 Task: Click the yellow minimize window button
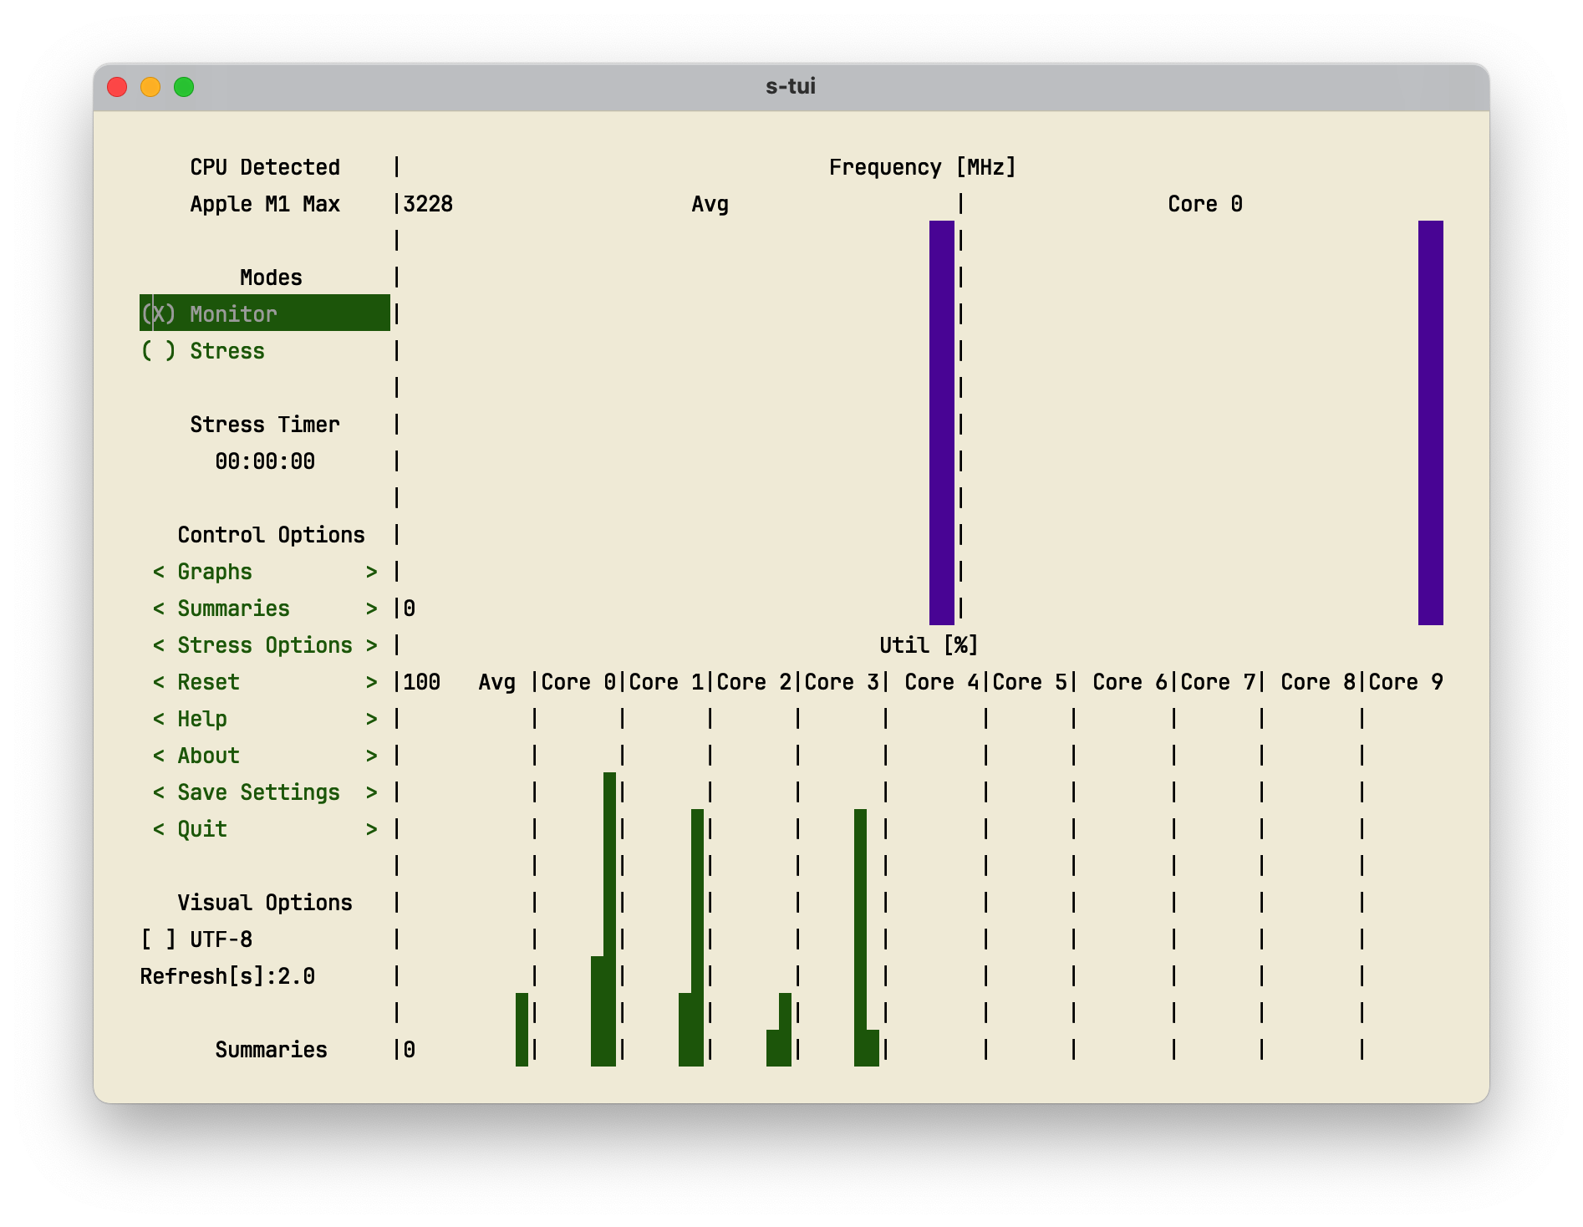click(150, 87)
